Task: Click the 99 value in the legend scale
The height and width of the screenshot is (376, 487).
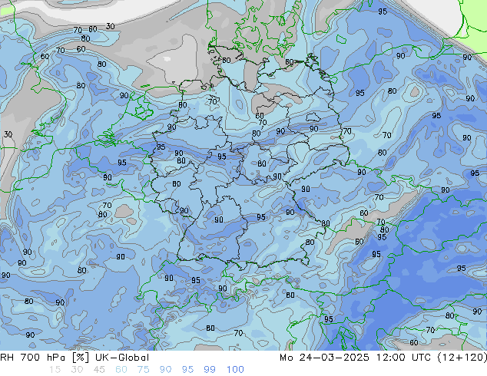Action: click(x=210, y=370)
